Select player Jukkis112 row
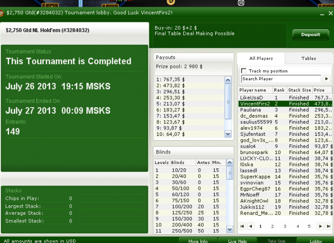The width and height of the screenshot is (334, 243). [x=285, y=207]
